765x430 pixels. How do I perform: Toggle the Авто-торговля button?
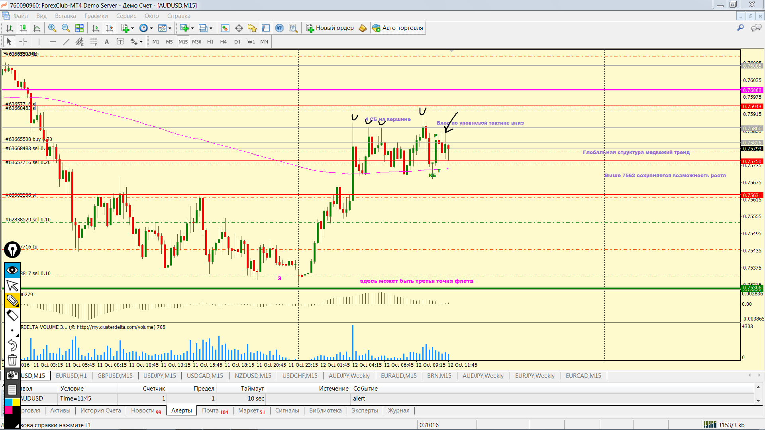398,28
